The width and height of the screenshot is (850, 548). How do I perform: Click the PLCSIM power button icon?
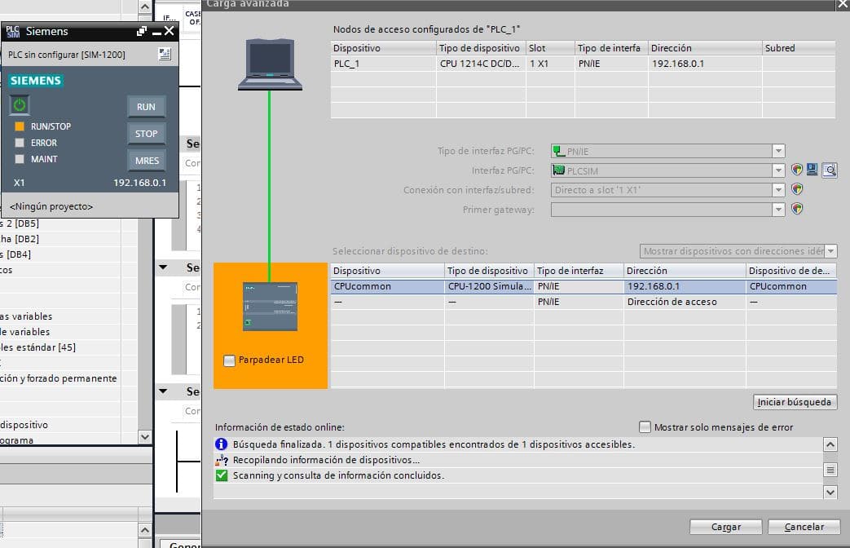click(x=19, y=104)
